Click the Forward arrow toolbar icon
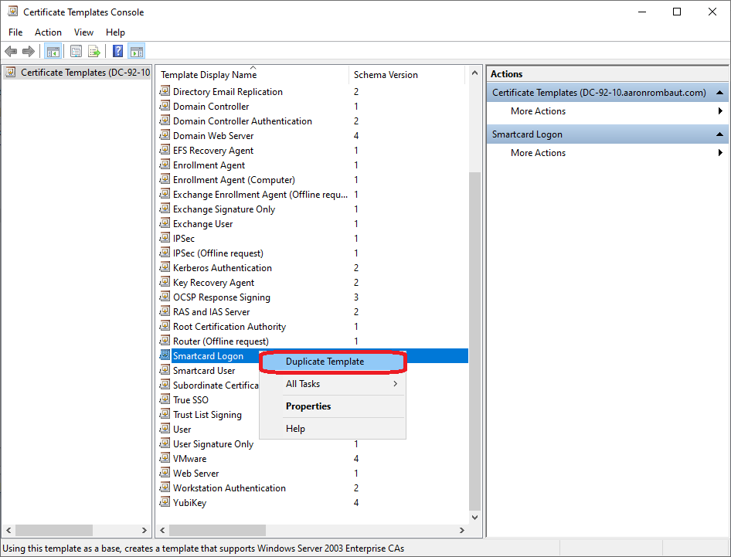 pyautogui.click(x=29, y=52)
